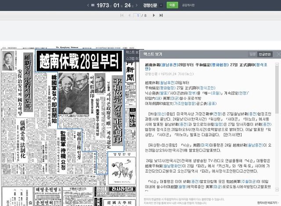Click the 韓國軍 철수 即刻開始 article headline
This screenshot has height=206, width=281.
(54, 99)
